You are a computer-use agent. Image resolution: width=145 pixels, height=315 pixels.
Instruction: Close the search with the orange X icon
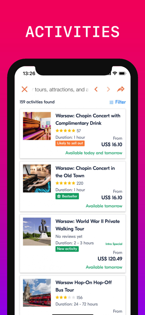[x=24, y=89]
